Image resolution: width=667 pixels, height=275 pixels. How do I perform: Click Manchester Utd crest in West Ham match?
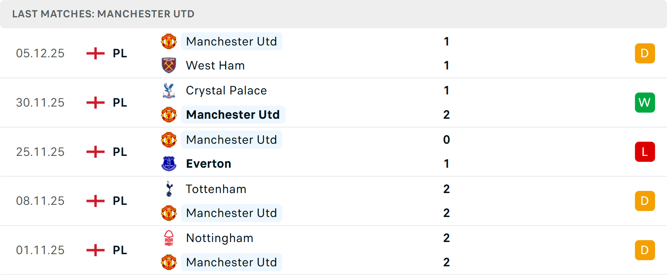point(169,41)
